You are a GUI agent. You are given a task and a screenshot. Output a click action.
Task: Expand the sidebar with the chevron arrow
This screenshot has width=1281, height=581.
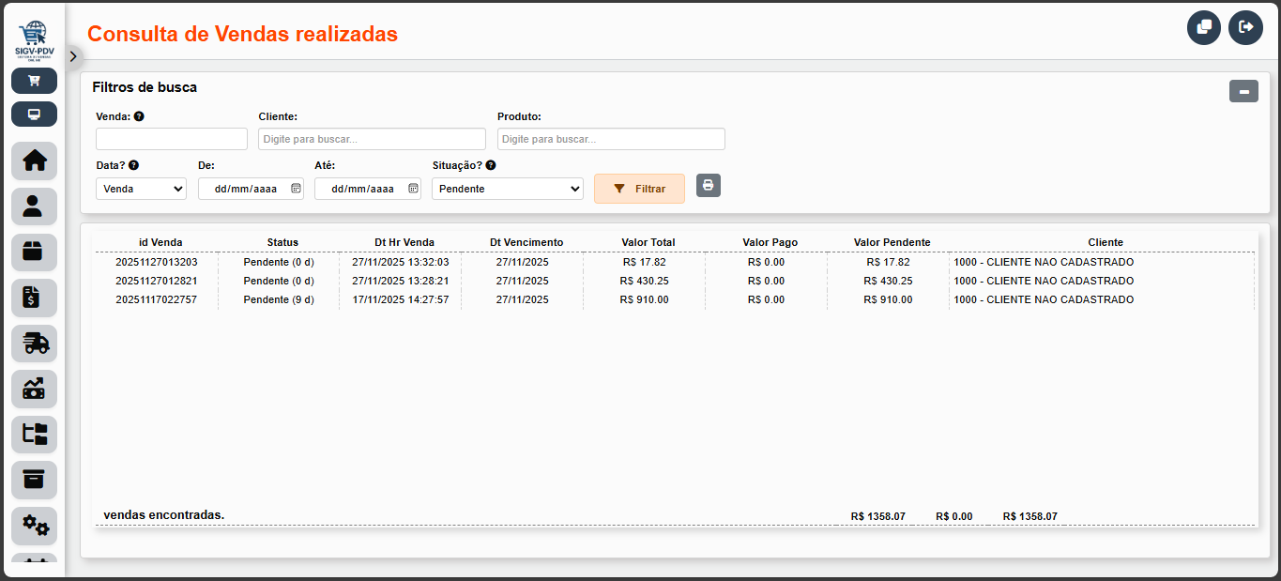point(73,56)
